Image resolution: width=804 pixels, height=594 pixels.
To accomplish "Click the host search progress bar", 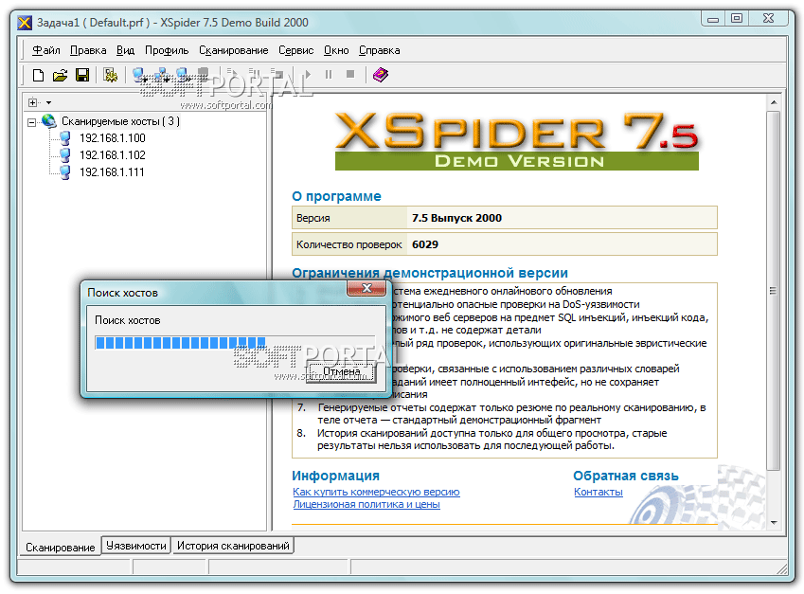I will pos(235,343).
